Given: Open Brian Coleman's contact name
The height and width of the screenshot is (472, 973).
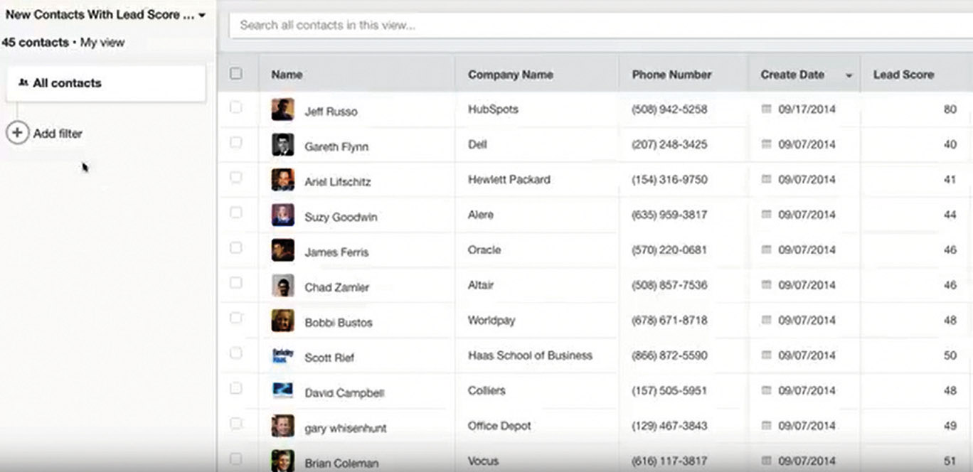Looking at the screenshot, I should pyautogui.click(x=341, y=463).
